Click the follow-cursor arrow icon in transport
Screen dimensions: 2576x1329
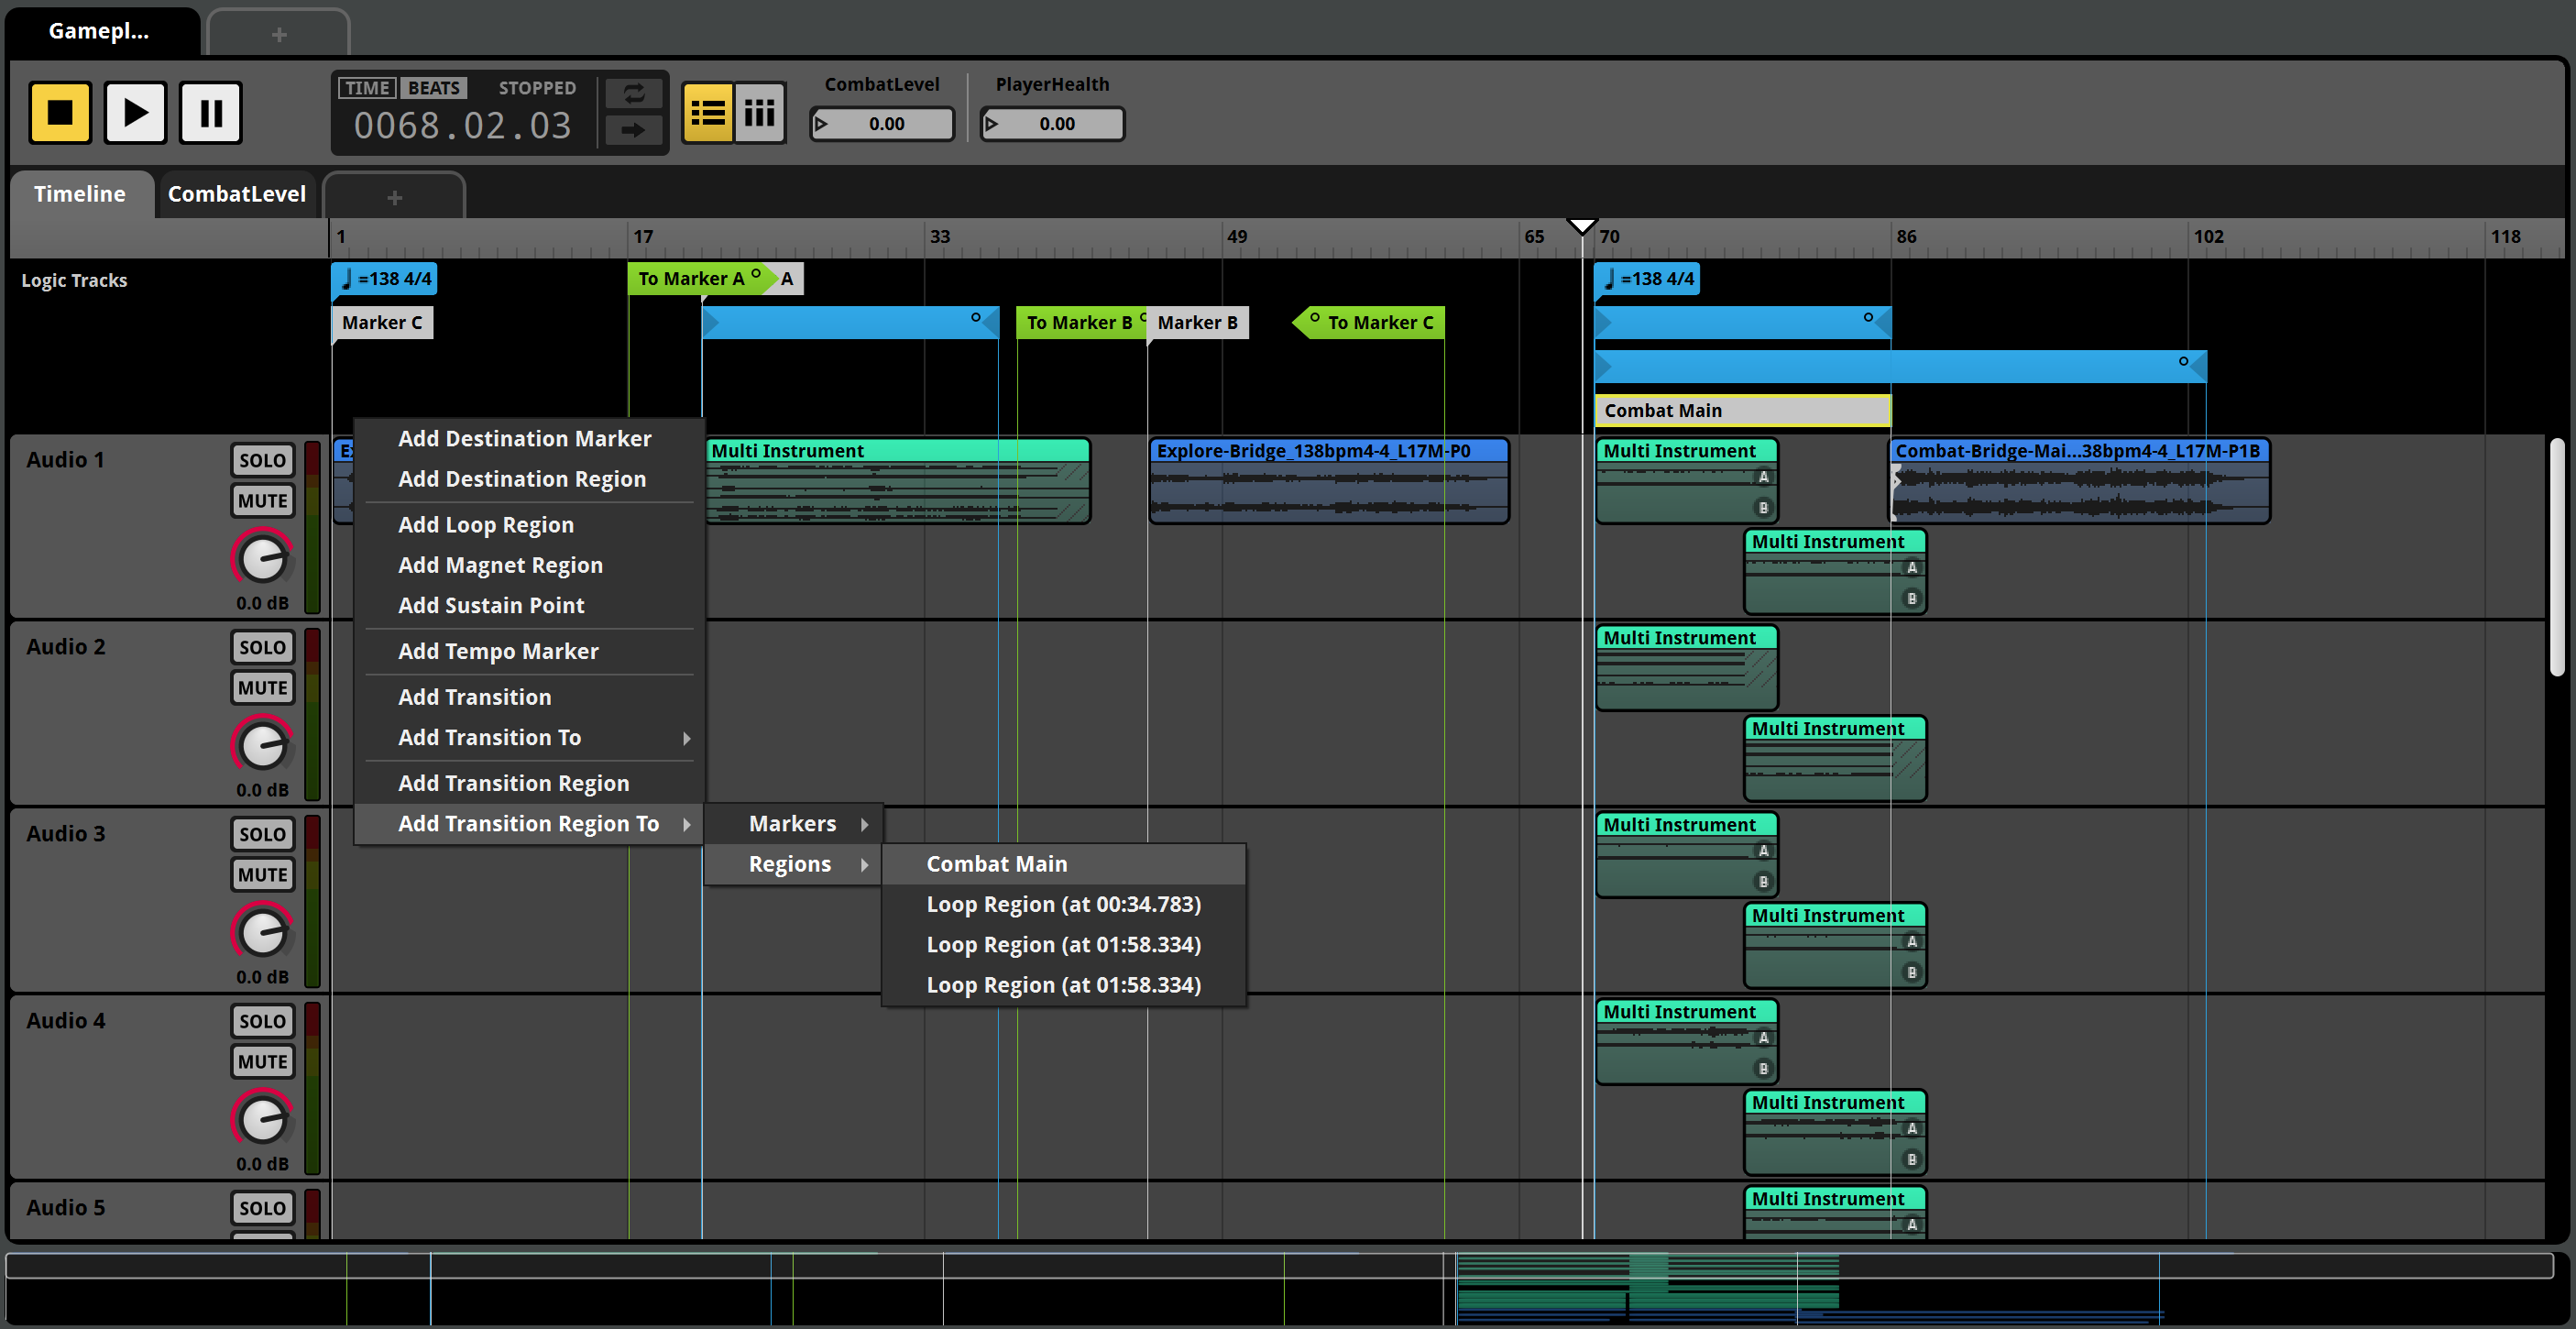click(x=634, y=129)
